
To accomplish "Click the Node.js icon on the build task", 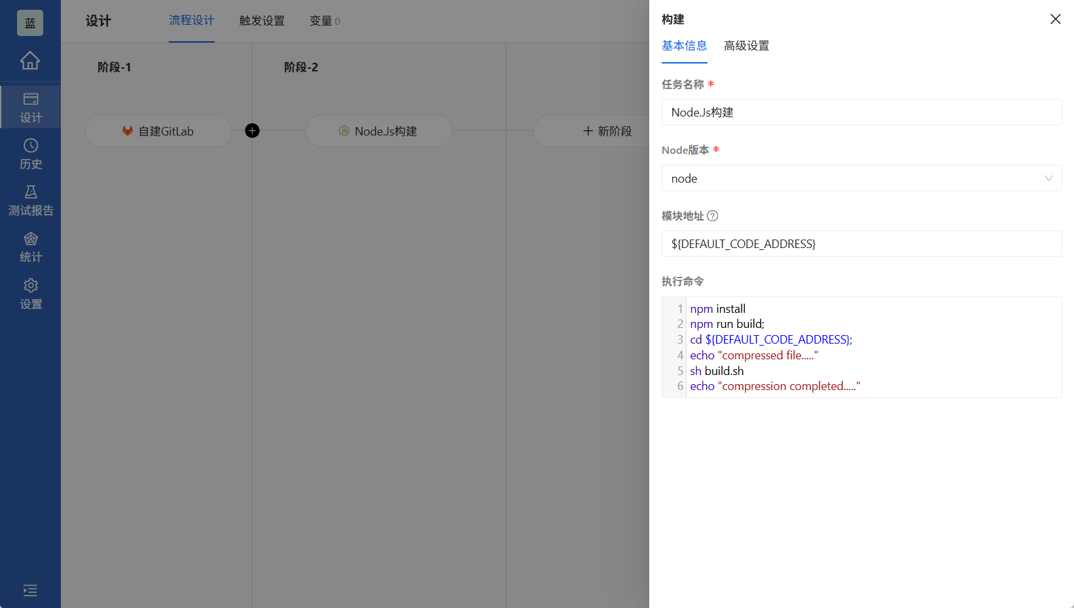I will (x=344, y=131).
